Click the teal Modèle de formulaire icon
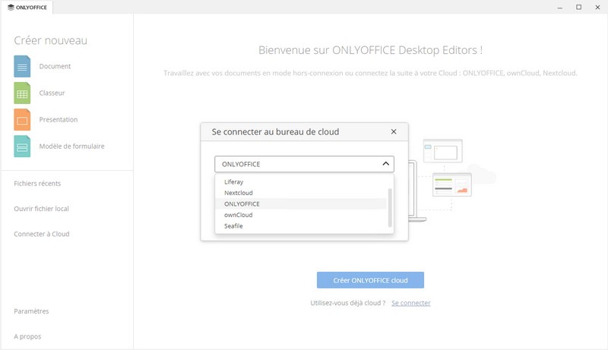 pos(22,147)
